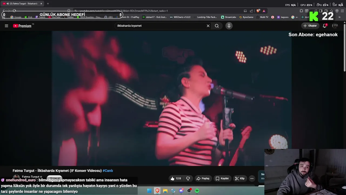Open the Lordship Title Pack bookmark

coord(205,17)
